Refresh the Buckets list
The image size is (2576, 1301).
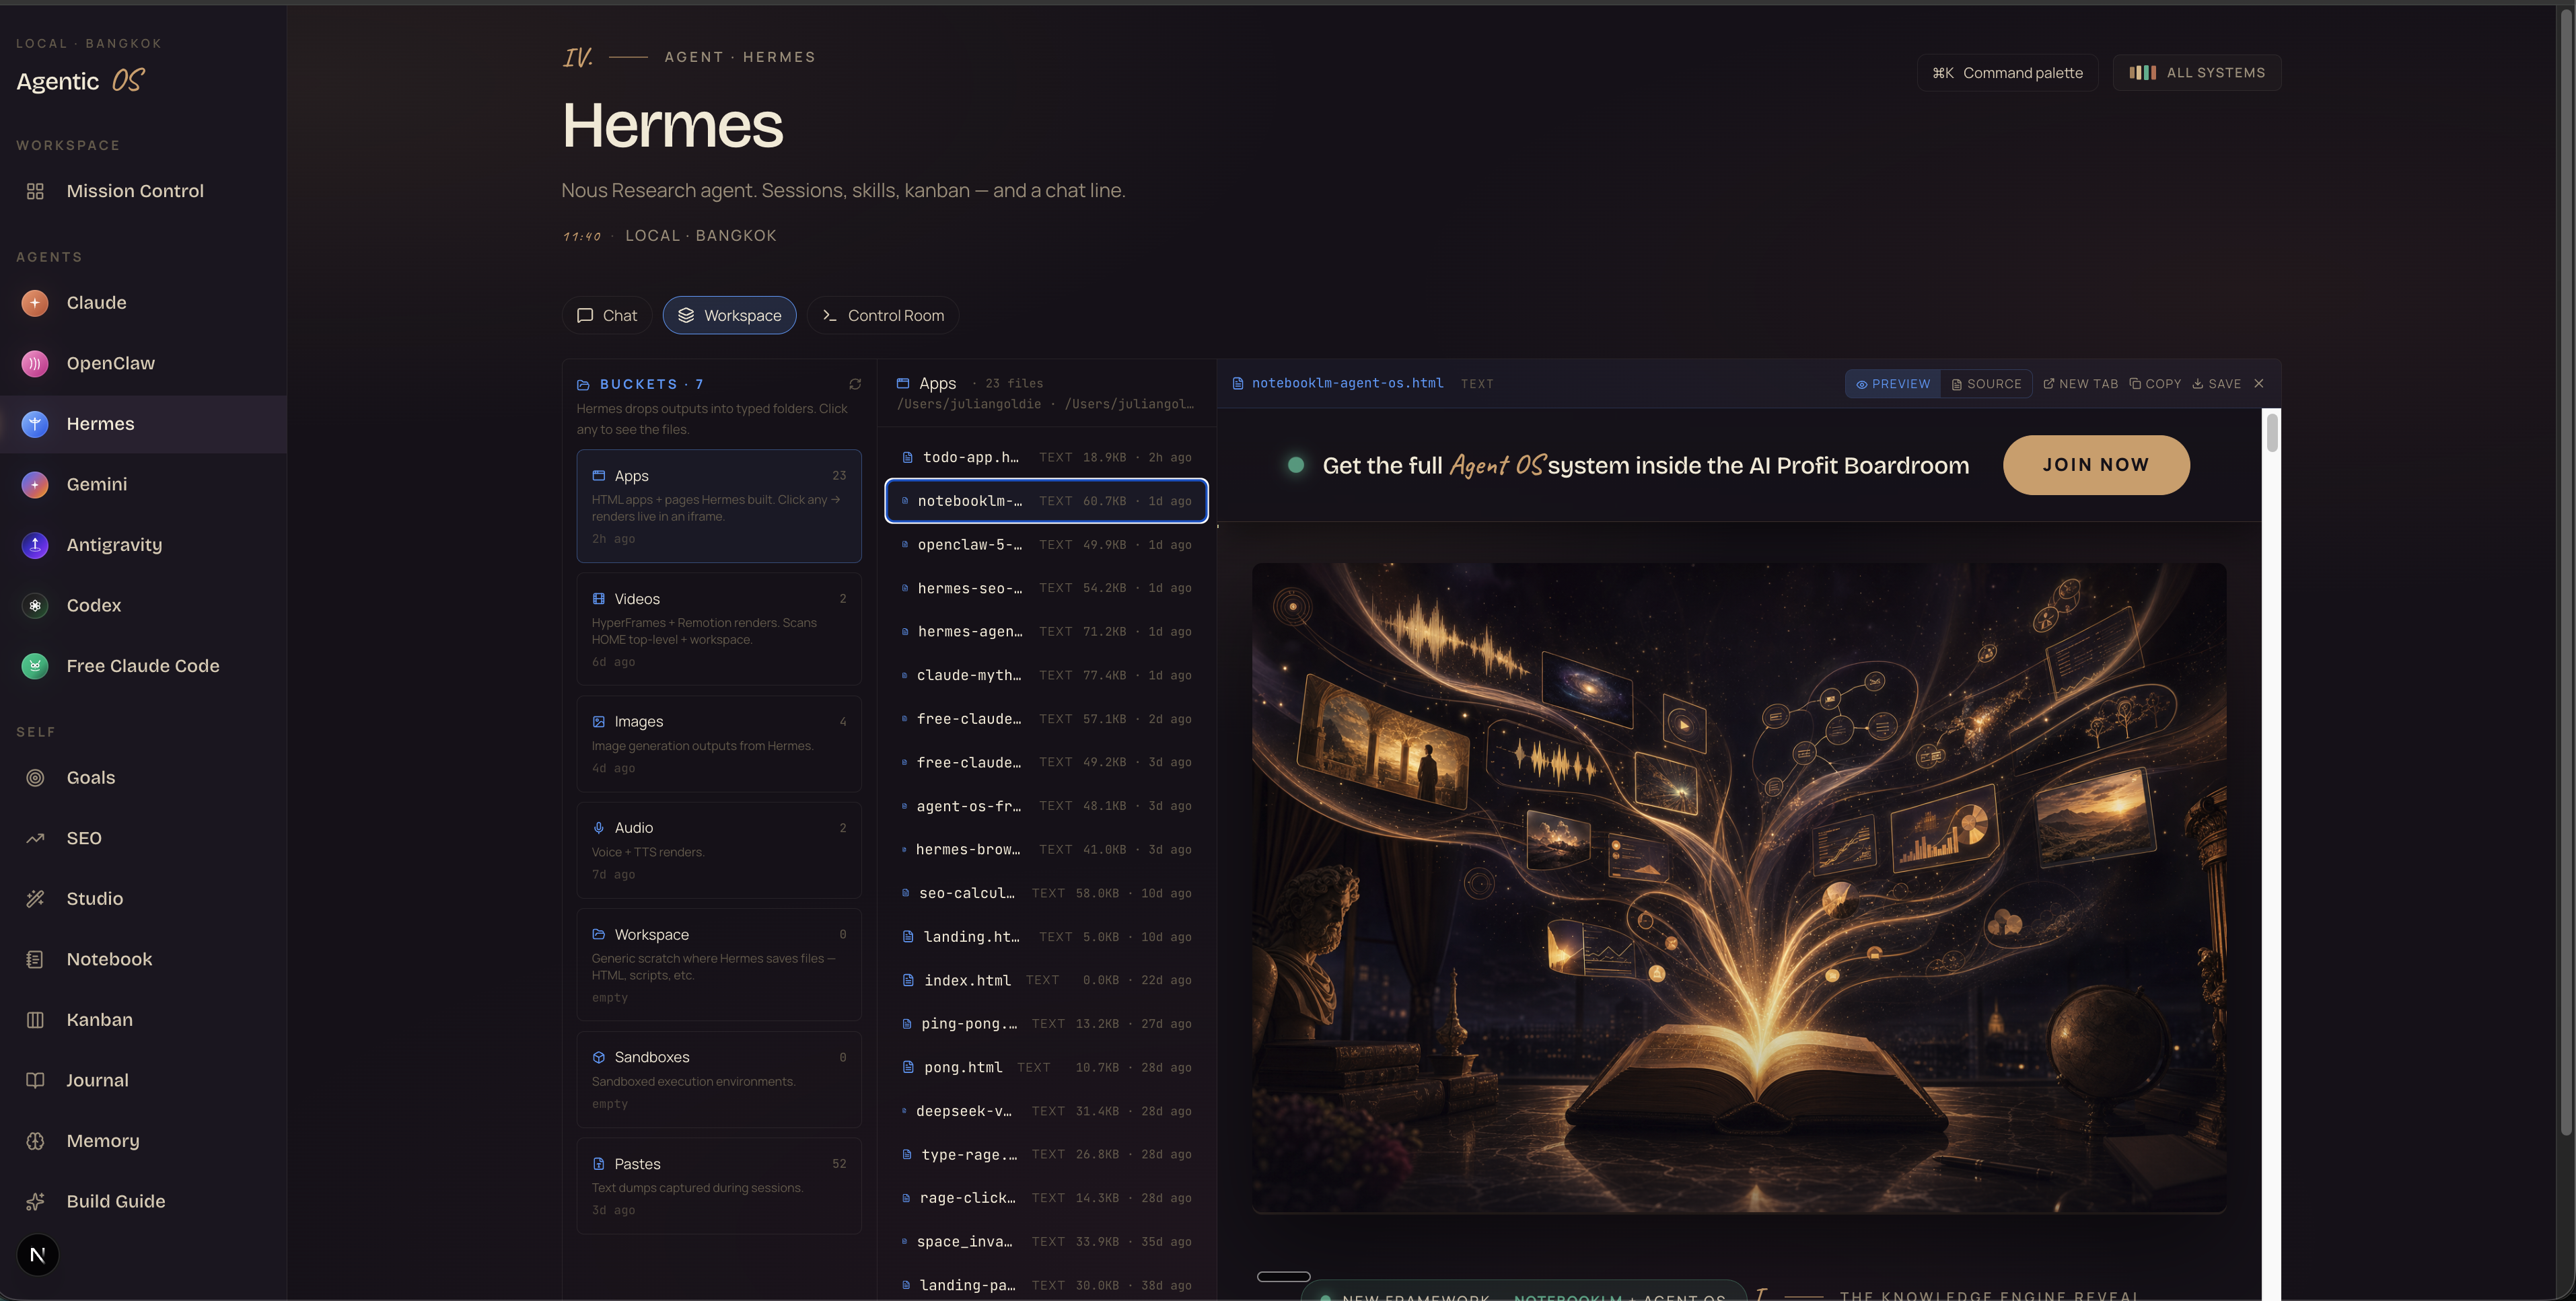855,384
